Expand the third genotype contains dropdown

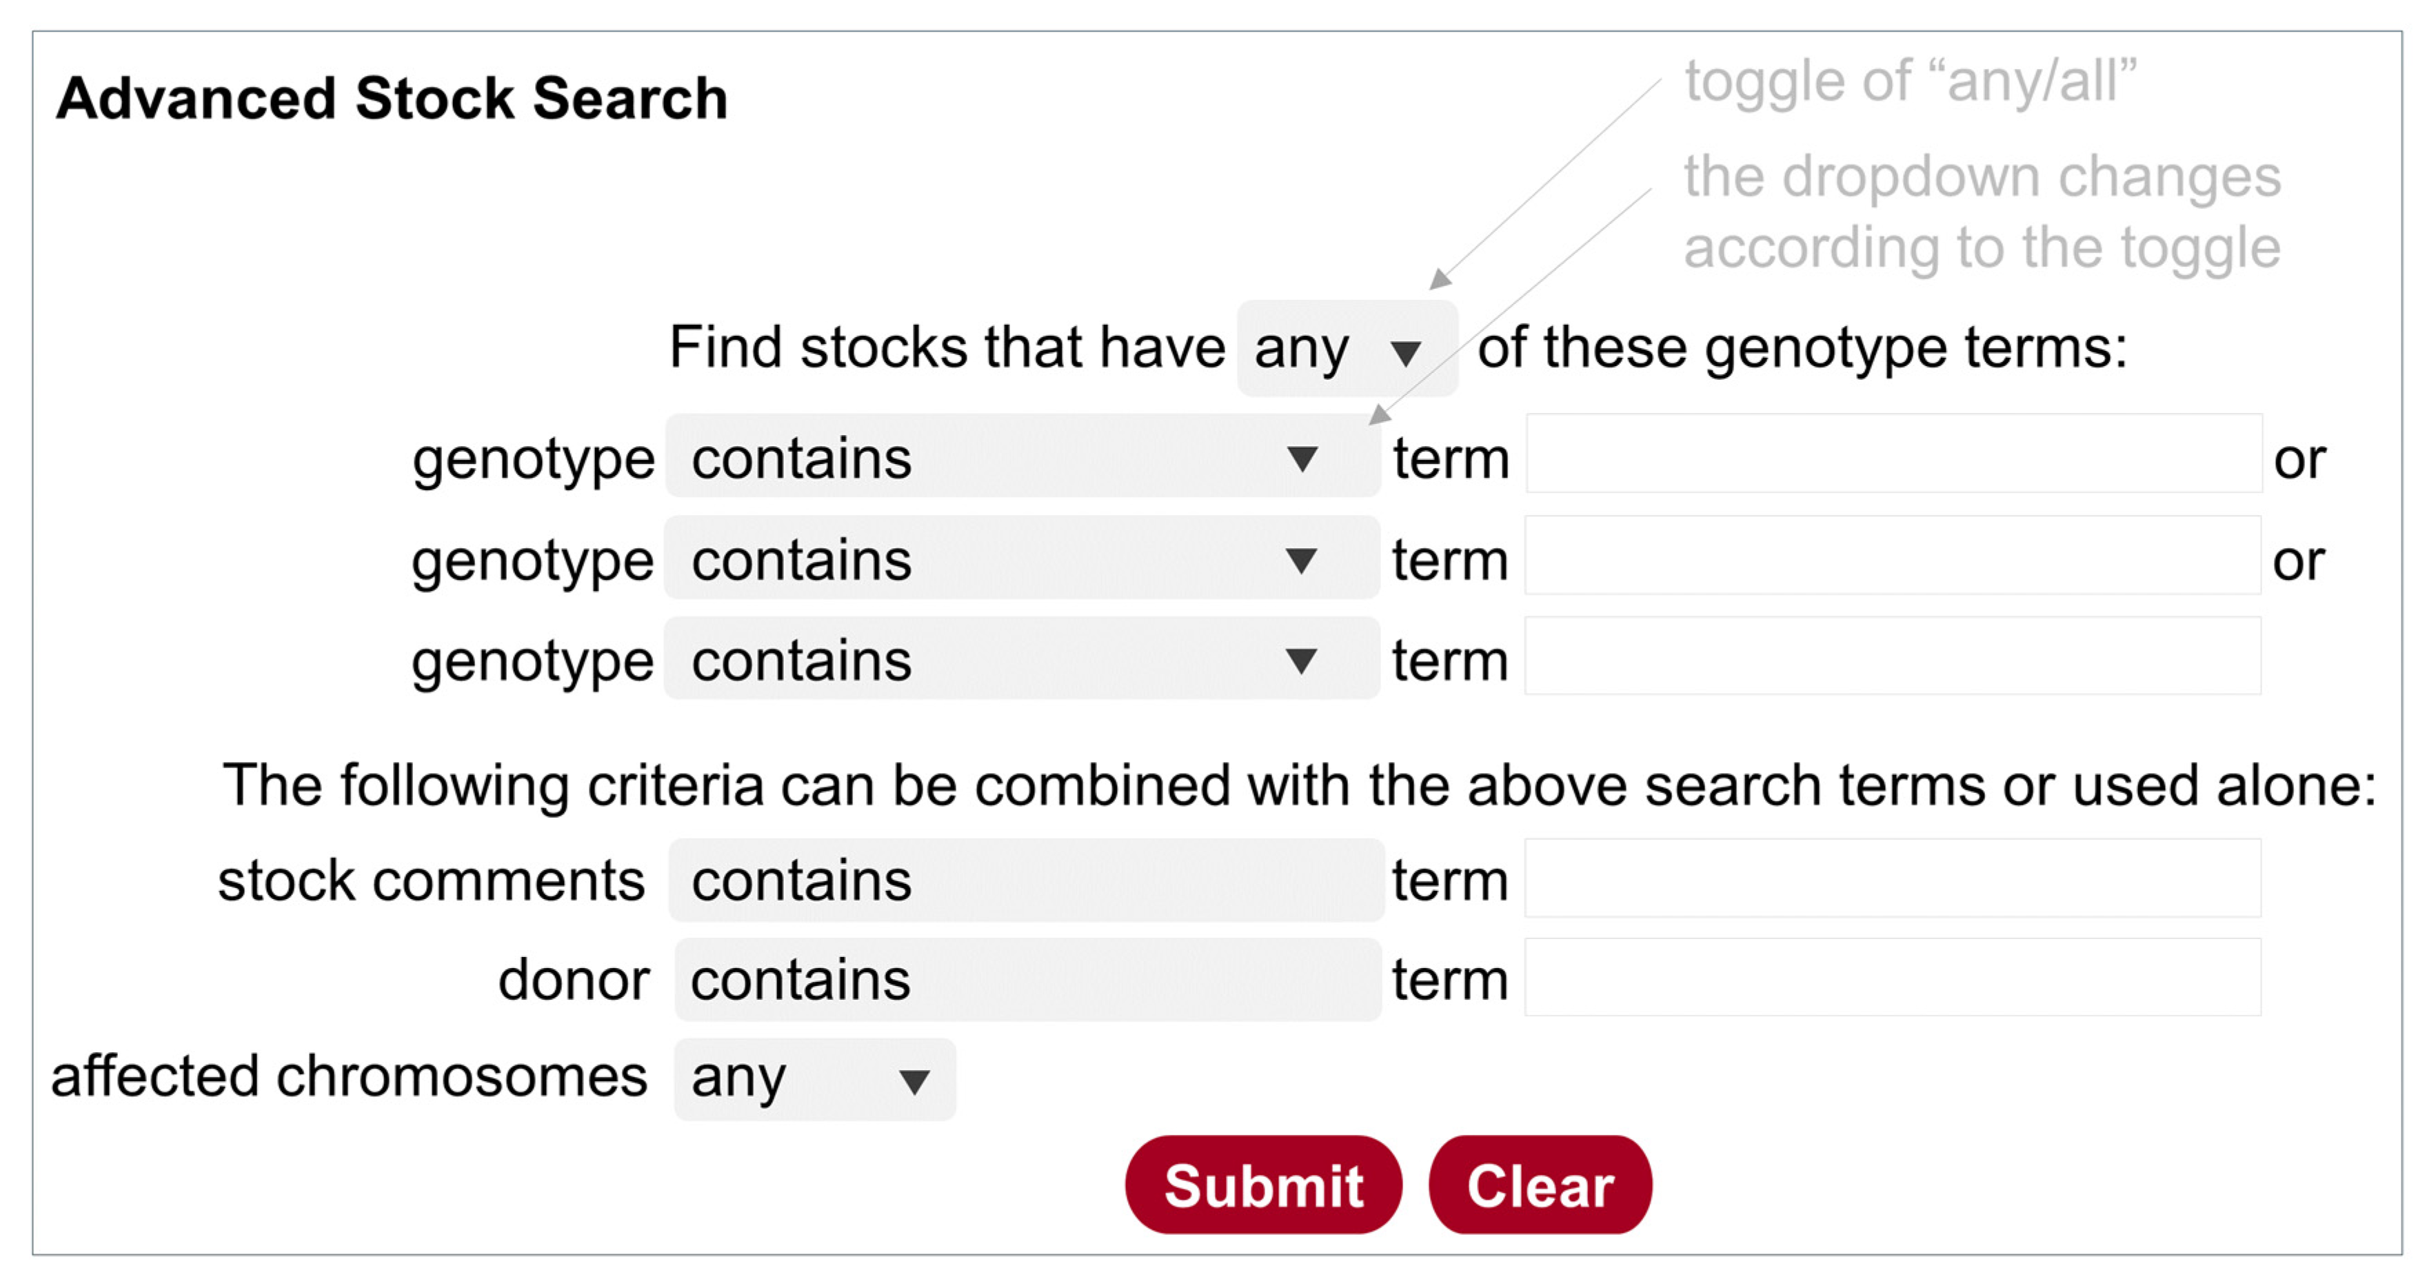(x=1023, y=659)
